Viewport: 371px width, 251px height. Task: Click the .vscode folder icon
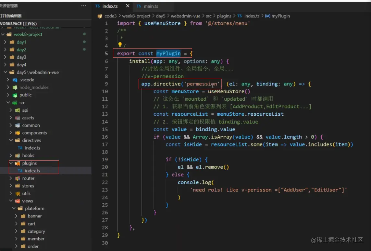15,80
